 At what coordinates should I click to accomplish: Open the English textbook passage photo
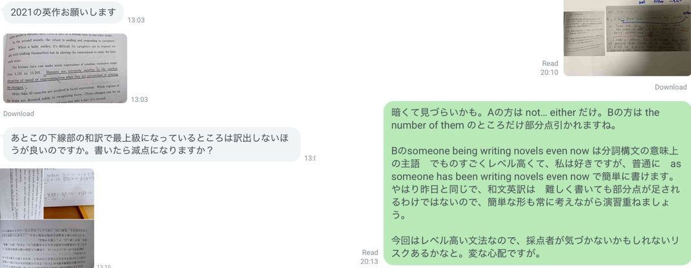coord(65,68)
